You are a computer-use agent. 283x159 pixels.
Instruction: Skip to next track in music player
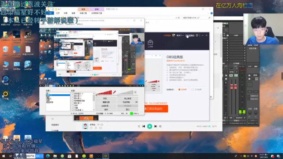[155, 126]
